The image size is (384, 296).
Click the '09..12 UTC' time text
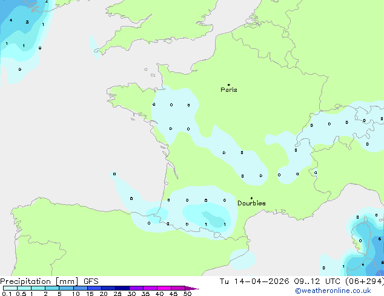pyautogui.click(x=317, y=282)
